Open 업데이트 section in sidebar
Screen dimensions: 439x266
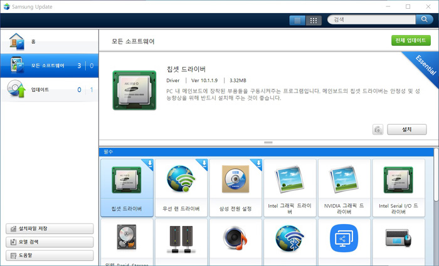(50, 90)
